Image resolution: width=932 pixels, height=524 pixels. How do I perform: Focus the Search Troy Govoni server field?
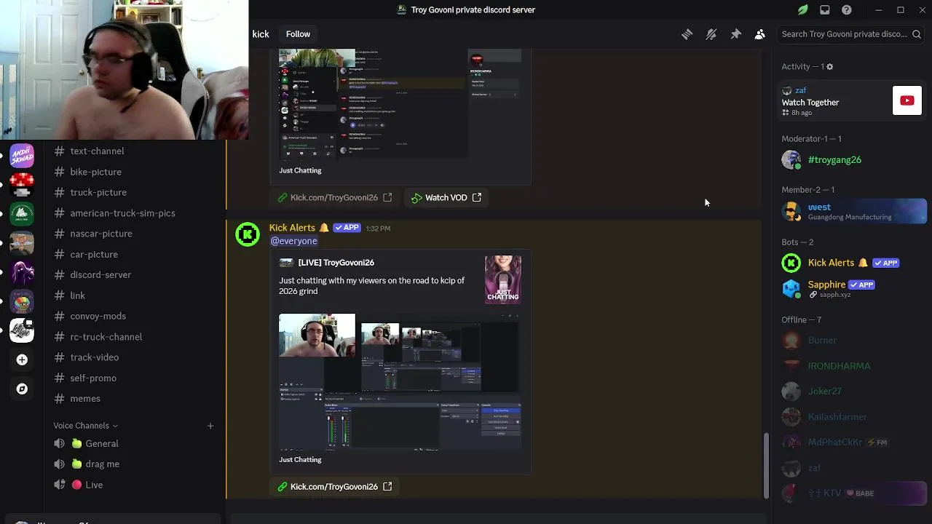tap(850, 34)
